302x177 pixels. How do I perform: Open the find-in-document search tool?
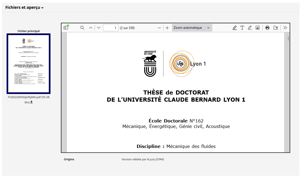click(82, 28)
